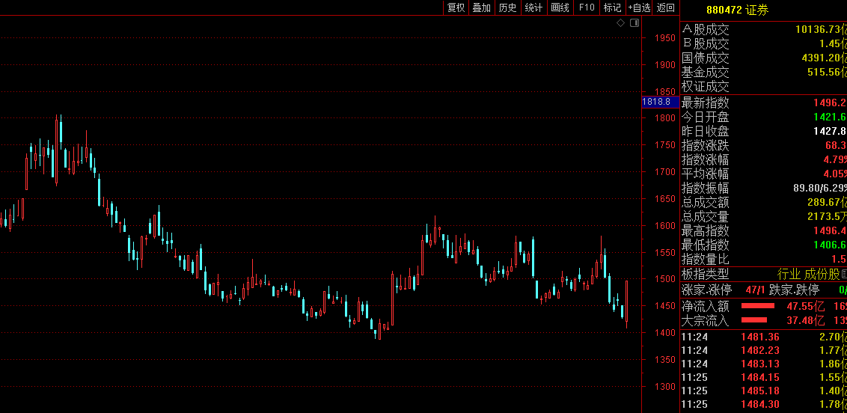This screenshot has width=847, height=413.
Task: Click the 指数量比 row
Action: 764,259
